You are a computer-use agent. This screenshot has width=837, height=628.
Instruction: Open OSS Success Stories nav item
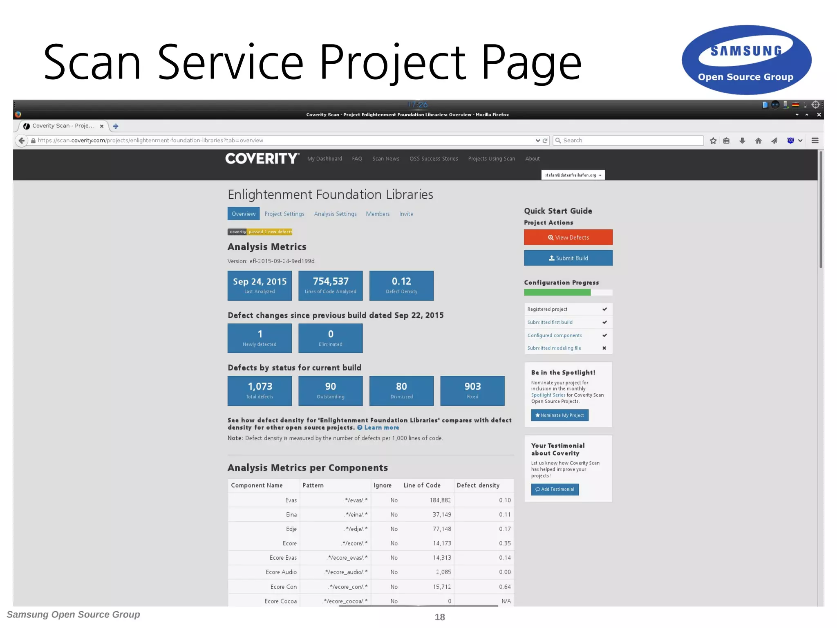[434, 159]
